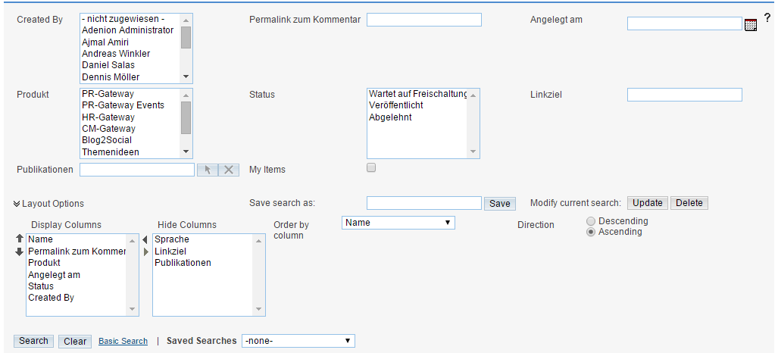Enable the My Items checkbox
This screenshot has width=778, height=353.
[371, 168]
